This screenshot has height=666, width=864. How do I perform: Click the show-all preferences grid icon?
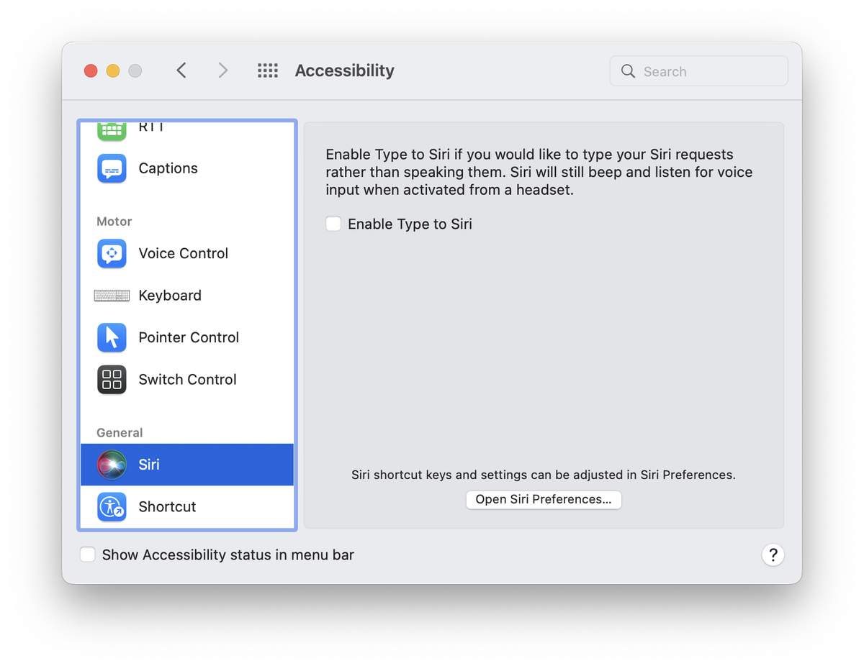coord(267,70)
